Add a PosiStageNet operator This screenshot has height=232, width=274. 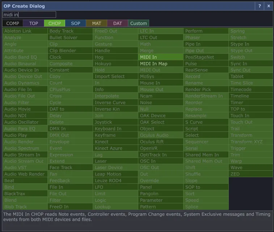click(x=206, y=57)
